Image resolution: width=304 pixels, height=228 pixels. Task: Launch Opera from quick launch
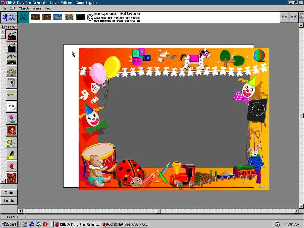(x=45, y=224)
